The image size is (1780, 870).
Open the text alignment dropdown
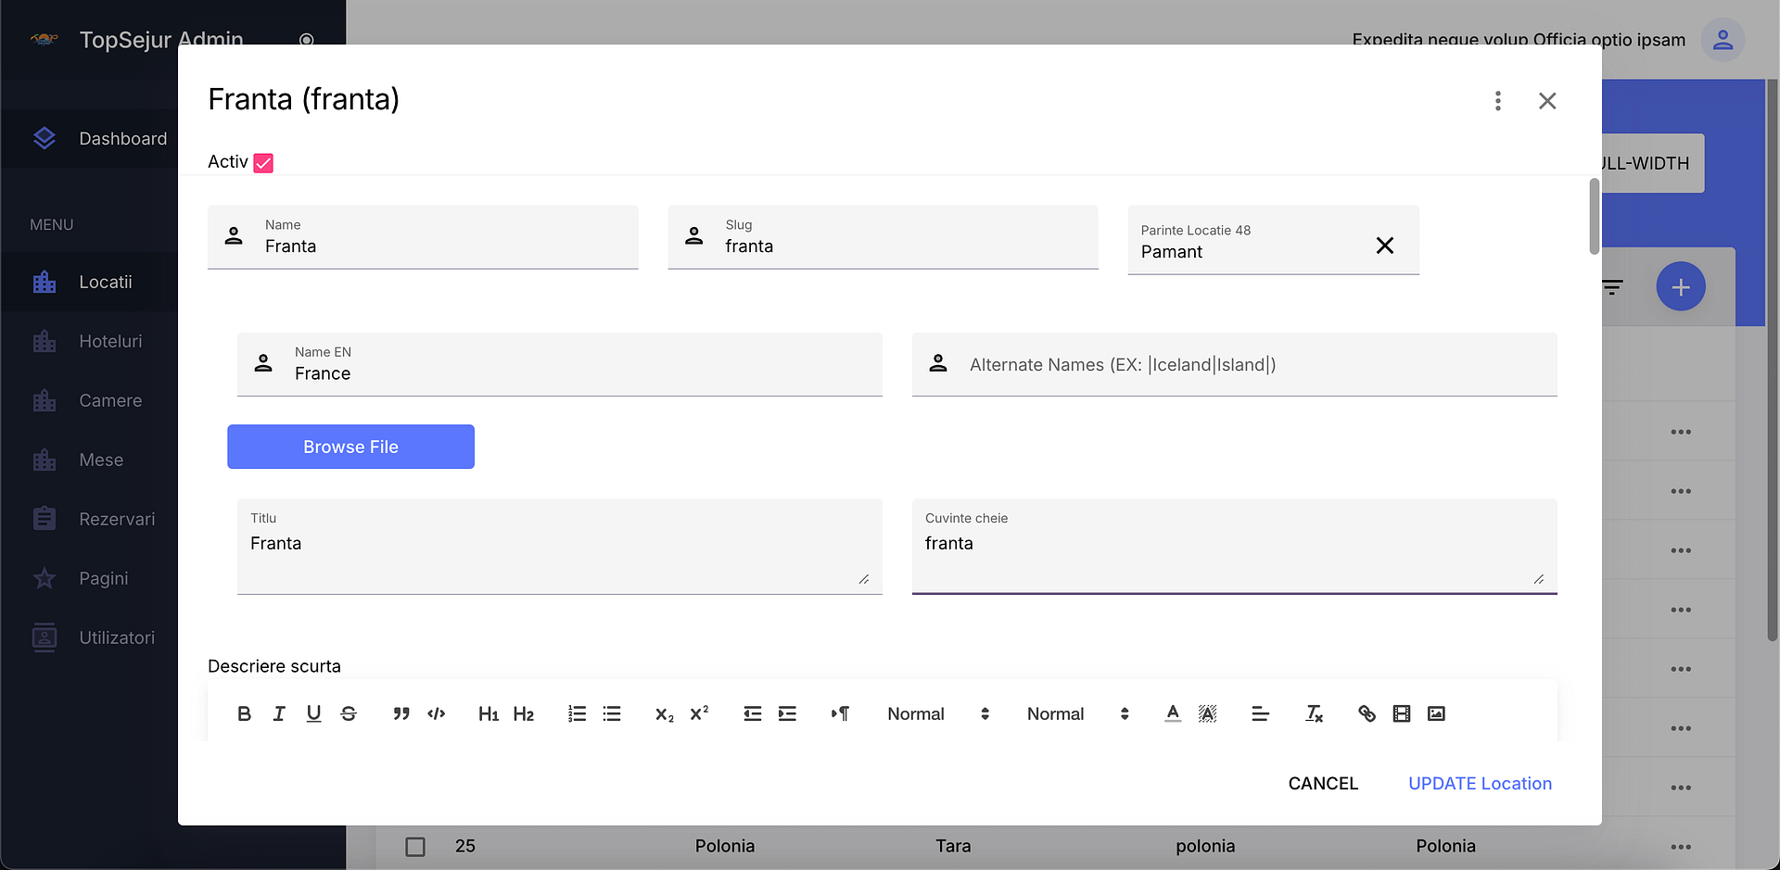1260,713
